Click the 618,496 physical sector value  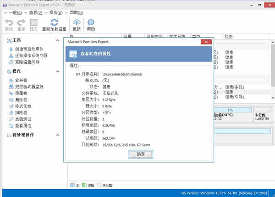(x=108, y=125)
